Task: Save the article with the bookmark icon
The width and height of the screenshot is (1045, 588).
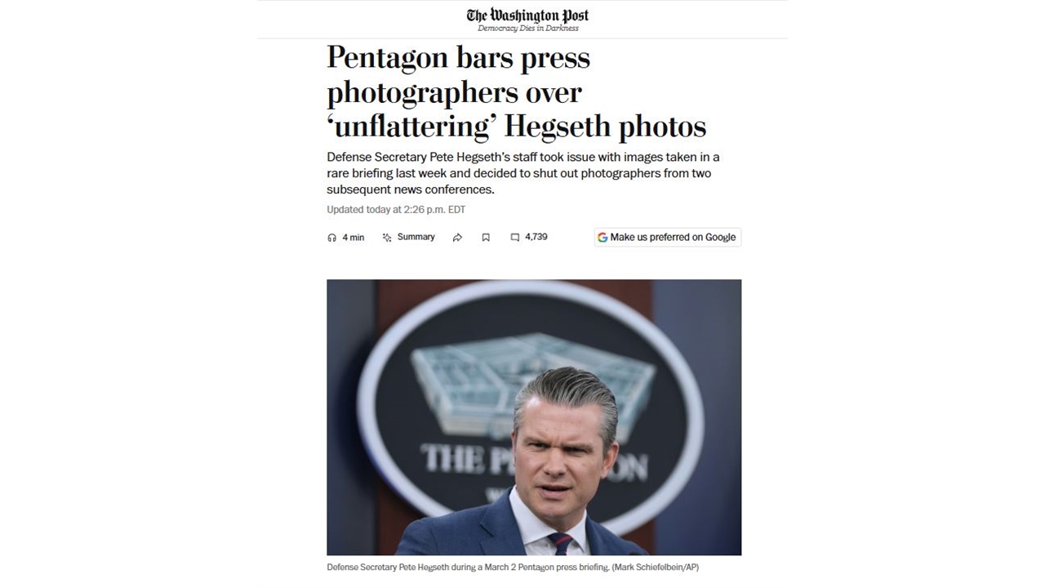Action: coord(486,238)
